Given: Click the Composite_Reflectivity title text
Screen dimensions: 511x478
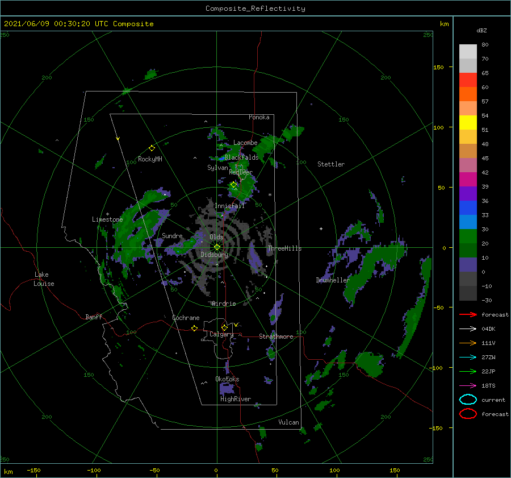Looking at the screenshot, I should coord(256,9).
